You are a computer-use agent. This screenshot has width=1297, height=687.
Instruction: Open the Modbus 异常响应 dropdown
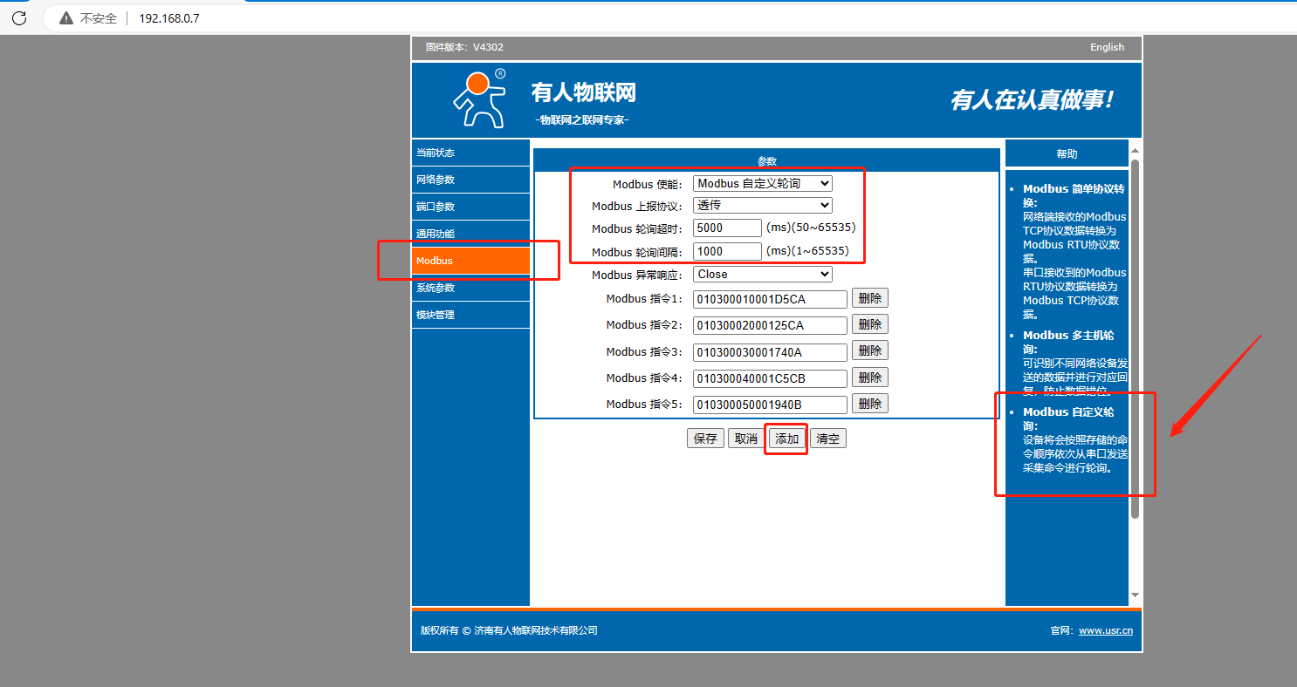pyautogui.click(x=763, y=274)
